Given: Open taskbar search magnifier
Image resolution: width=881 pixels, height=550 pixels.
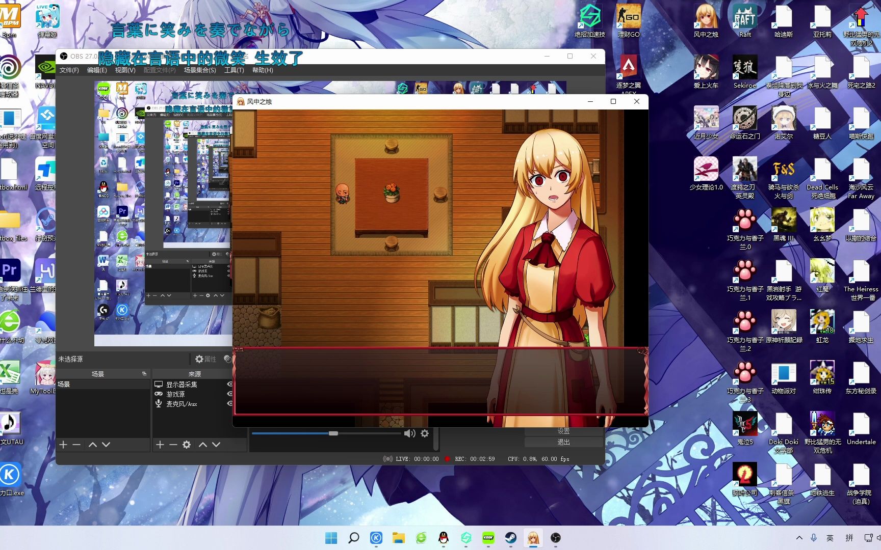Looking at the screenshot, I should (353, 538).
